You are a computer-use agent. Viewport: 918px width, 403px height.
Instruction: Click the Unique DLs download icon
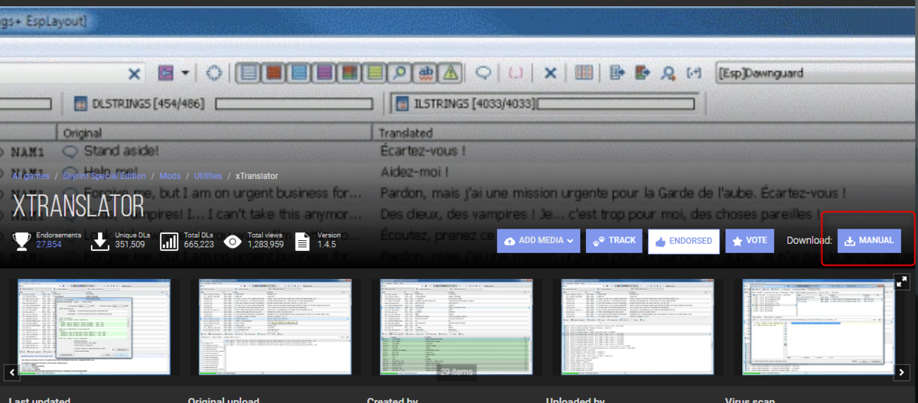(100, 241)
